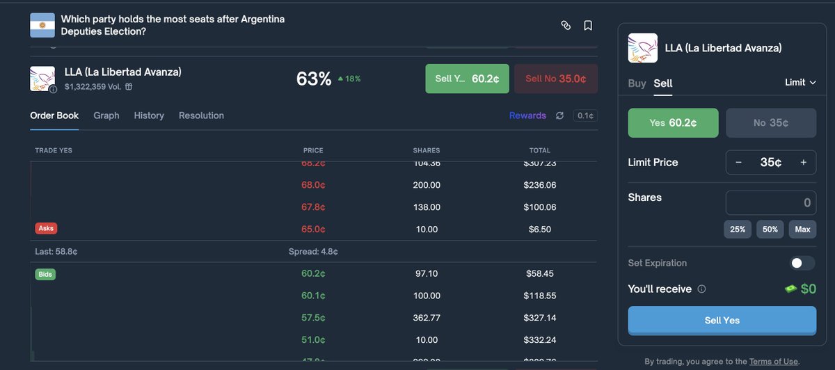
Task: Select the 60.2¢ bid price
Action: (x=313, y=273)
